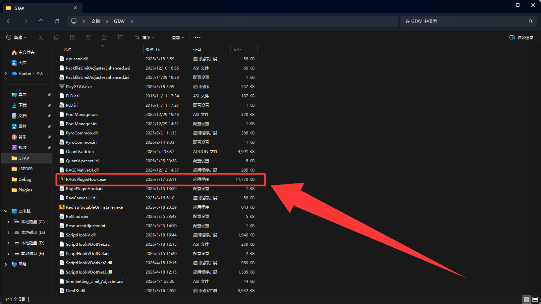Click the rename icon in toolbar
Viewport: 541px width, 304px height.
point(88,37)
